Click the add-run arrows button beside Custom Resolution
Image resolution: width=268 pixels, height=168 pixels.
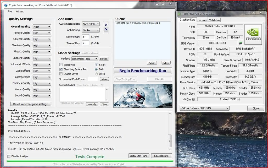[106, 27]
